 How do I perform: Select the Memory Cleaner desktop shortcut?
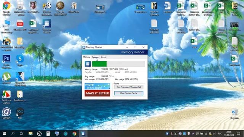[47, 26]
